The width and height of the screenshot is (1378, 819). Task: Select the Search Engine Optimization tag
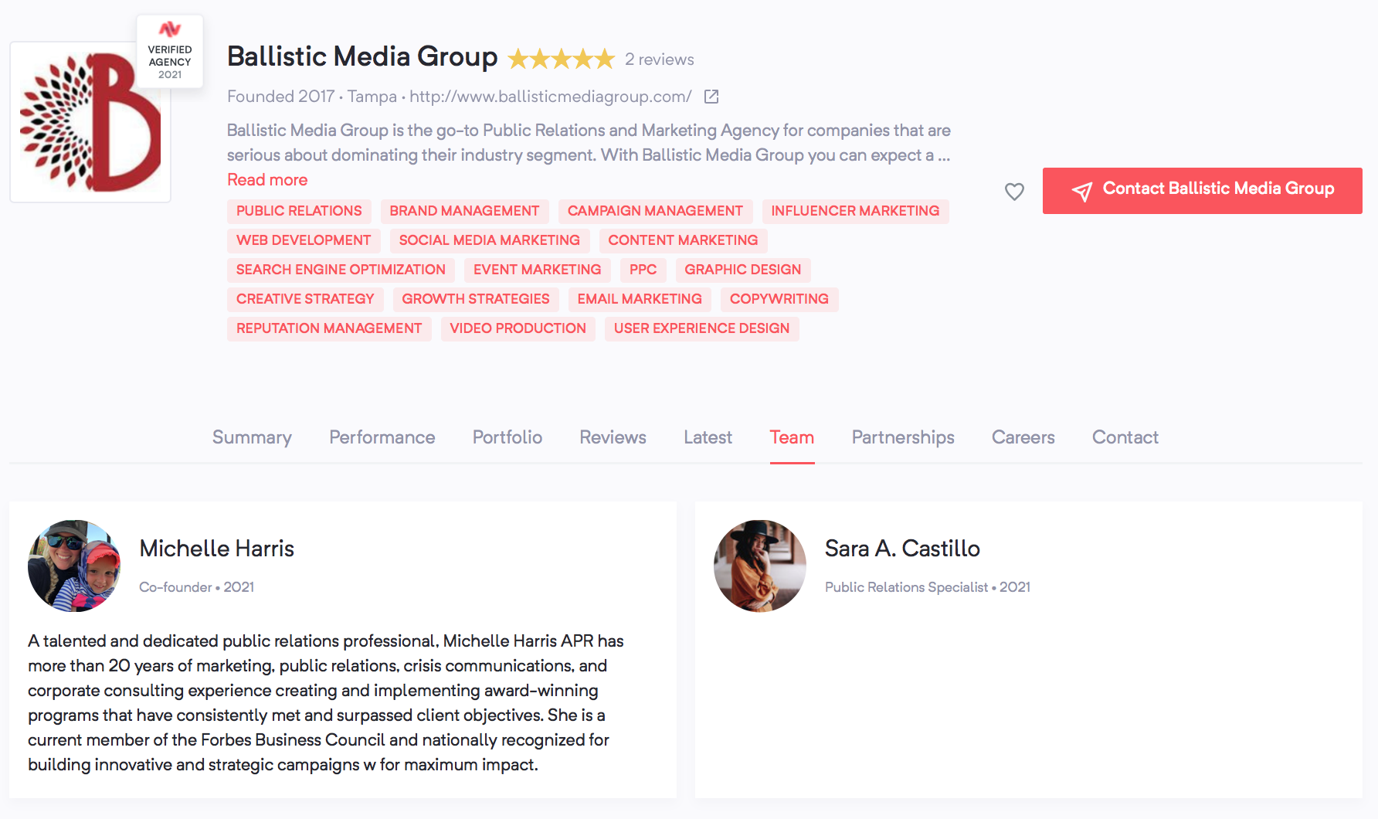(x=341, y=270)
